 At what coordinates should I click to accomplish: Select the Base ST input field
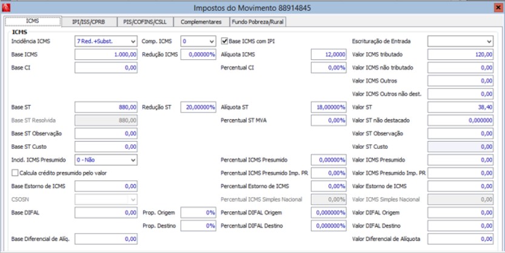(x=106, y=107)
